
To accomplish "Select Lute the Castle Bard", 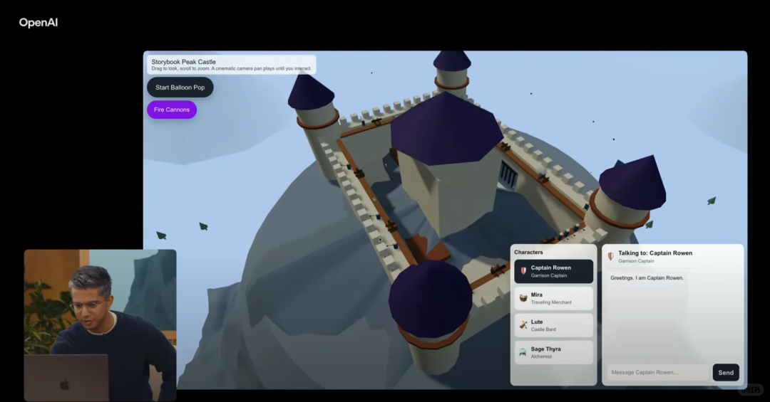I will coord(554,325).
